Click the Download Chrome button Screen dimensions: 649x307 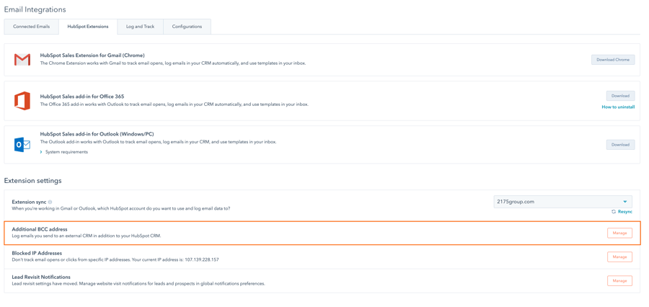[x=612, y=60]
